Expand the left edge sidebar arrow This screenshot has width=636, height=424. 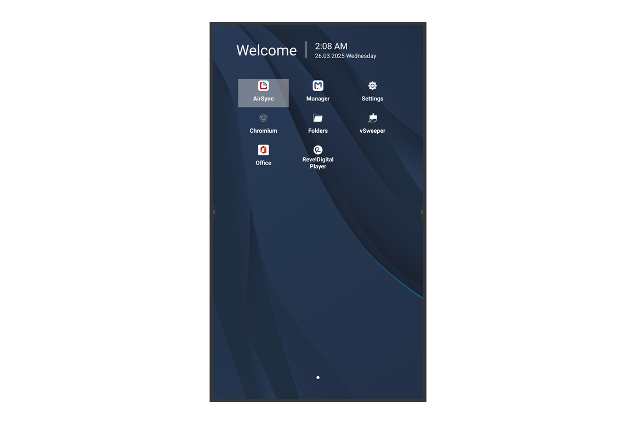click(x=214, y=212)
